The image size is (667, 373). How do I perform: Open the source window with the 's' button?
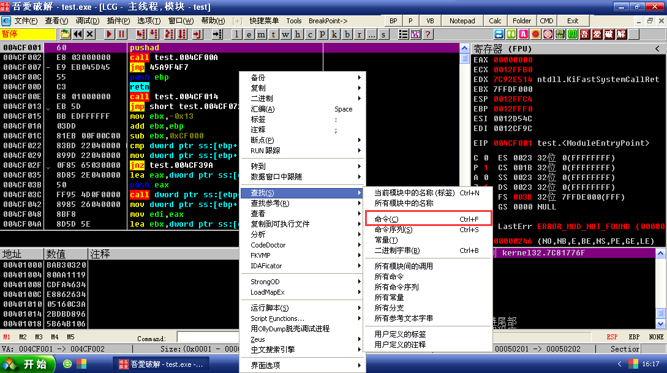(383, 34)
